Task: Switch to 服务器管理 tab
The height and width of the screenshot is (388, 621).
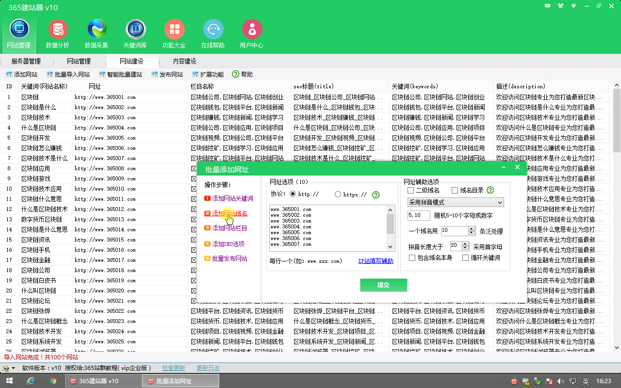Action: pos(26,61)
